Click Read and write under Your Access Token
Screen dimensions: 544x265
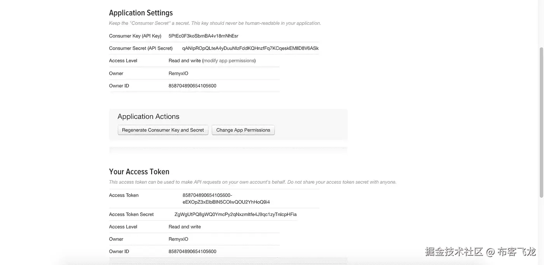point(185,226)
